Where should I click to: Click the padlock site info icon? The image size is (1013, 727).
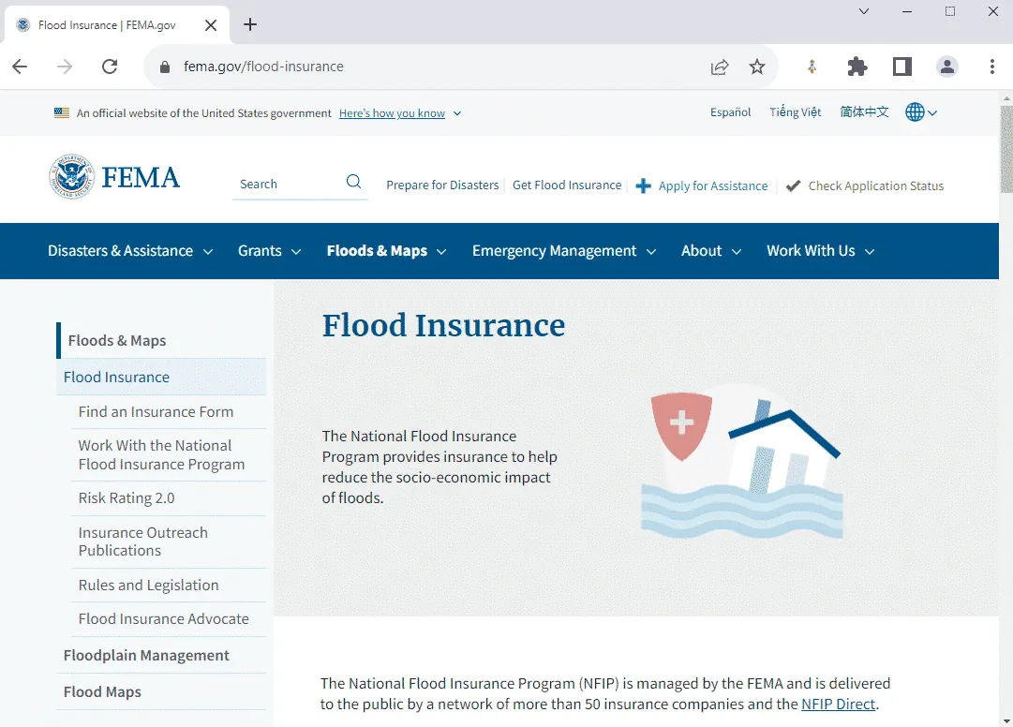click(165, 67)
